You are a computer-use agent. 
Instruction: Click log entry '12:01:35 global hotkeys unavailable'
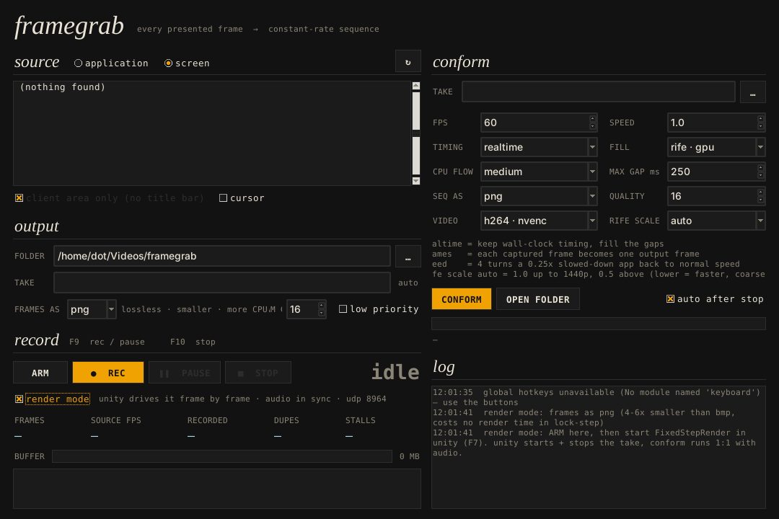point(597,397)
